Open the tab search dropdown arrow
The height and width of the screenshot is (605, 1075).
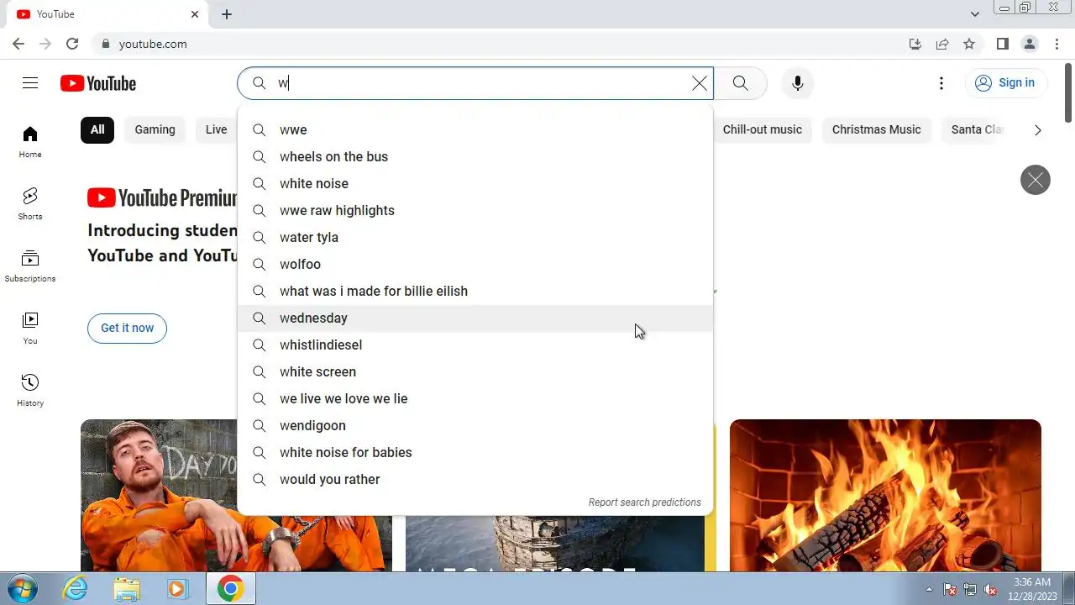(975, 14)
